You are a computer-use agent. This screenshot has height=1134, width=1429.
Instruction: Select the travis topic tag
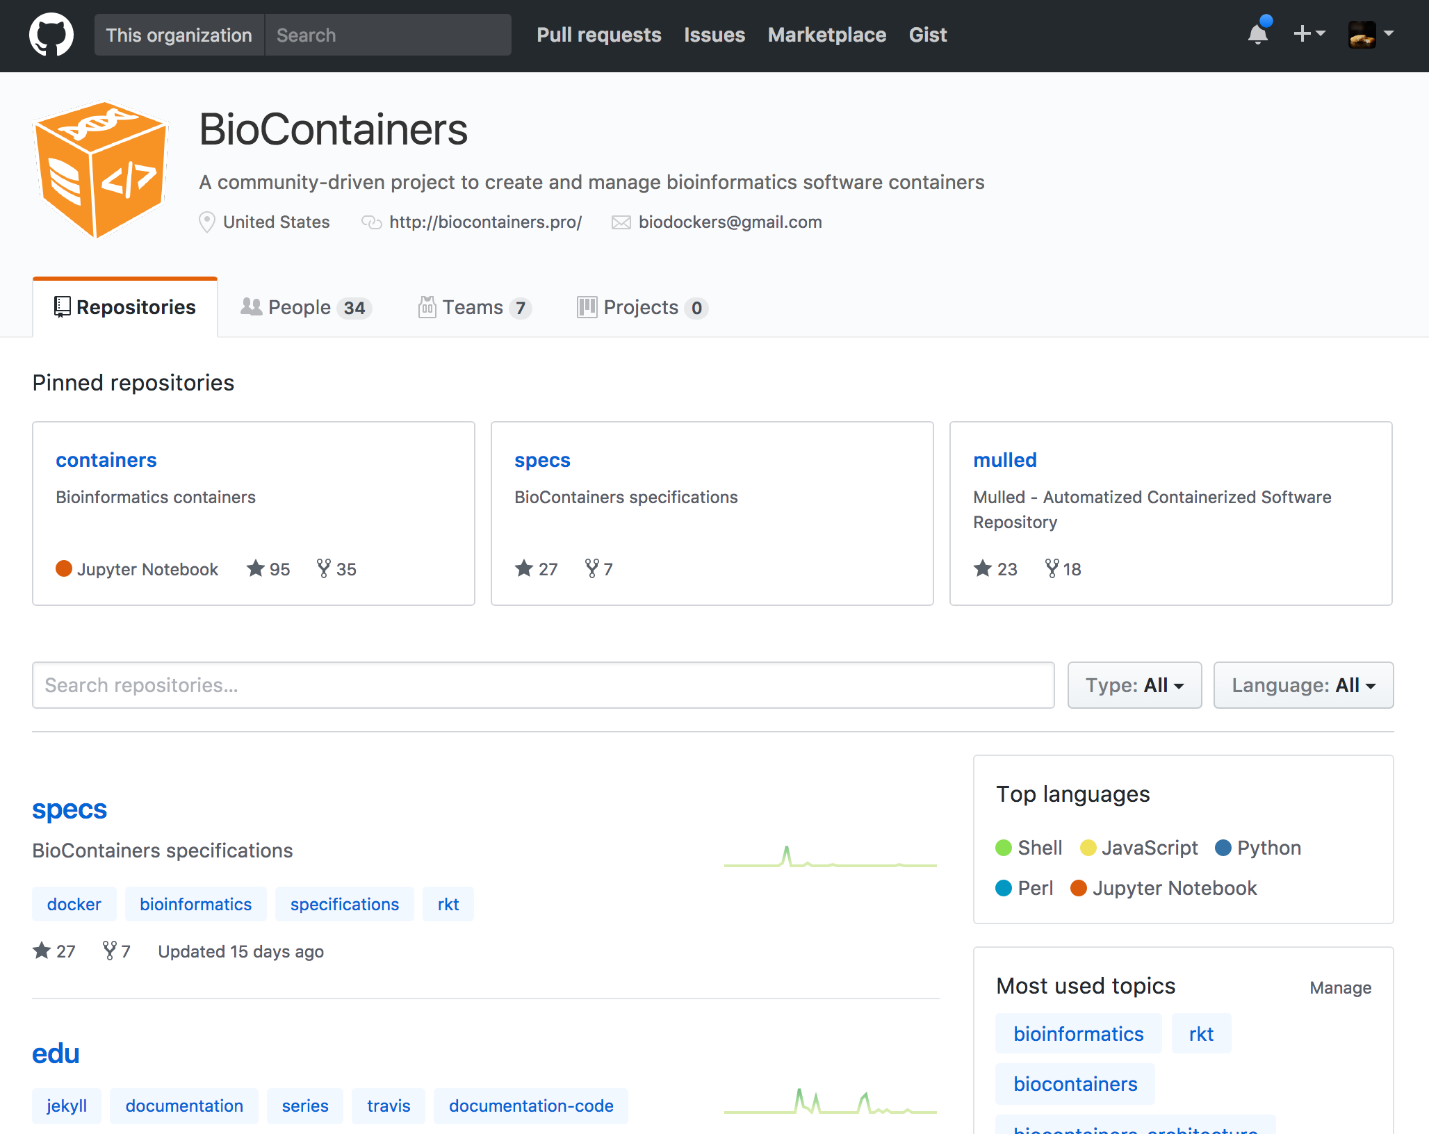389,1106
